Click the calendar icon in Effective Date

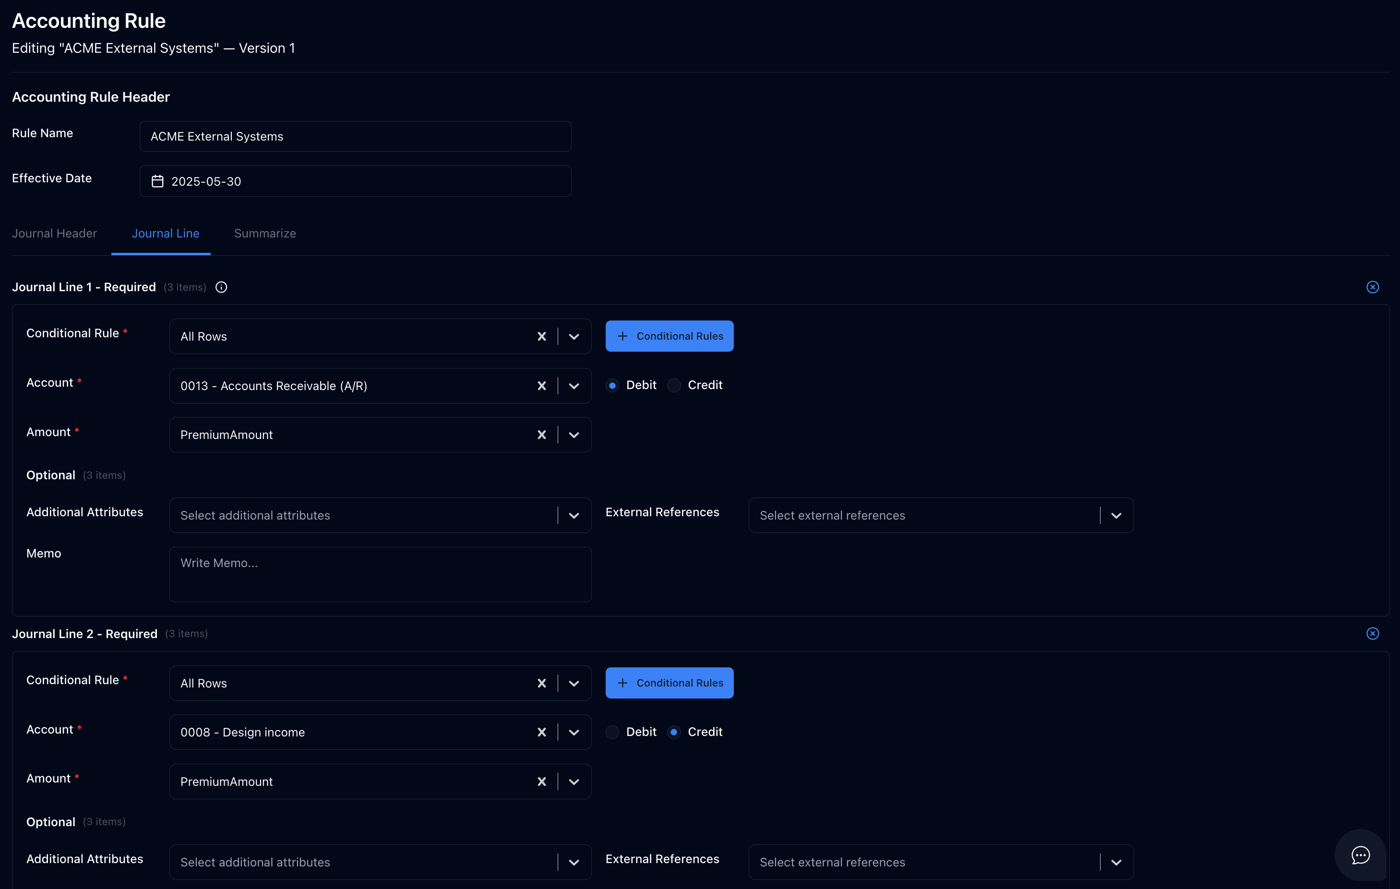coord(157,181)
